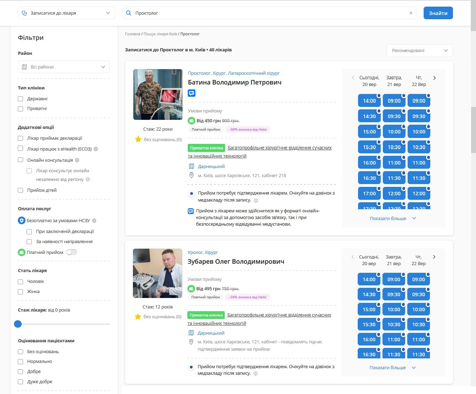Book the 14:00 today slot with Батина
The width and height of the screenshot is (476, 394).
click(369, 101)
